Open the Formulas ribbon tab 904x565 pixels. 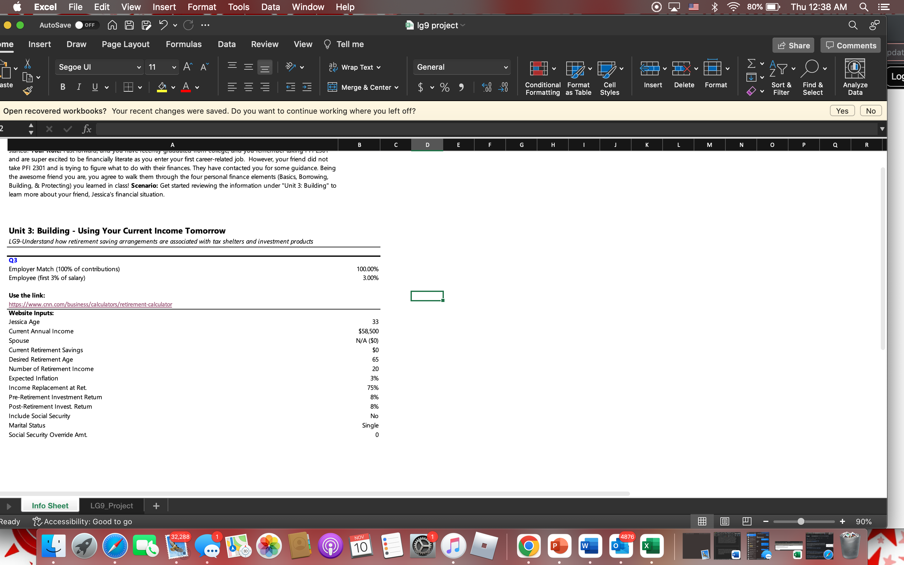point(183,44)
